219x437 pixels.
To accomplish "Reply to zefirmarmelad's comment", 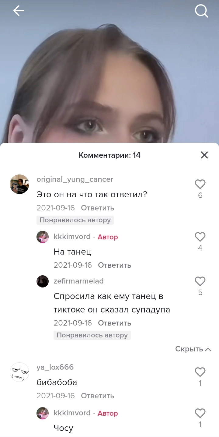I will tap(115, 323).
